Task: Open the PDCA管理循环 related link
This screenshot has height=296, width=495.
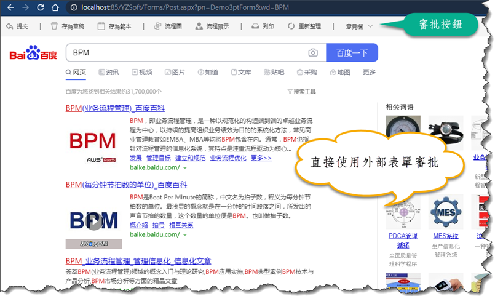Action: (x=403, y=241)
